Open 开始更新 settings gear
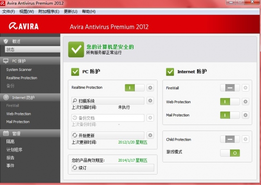The width and height of the screenshot is (261, 185). coord(150,135)
